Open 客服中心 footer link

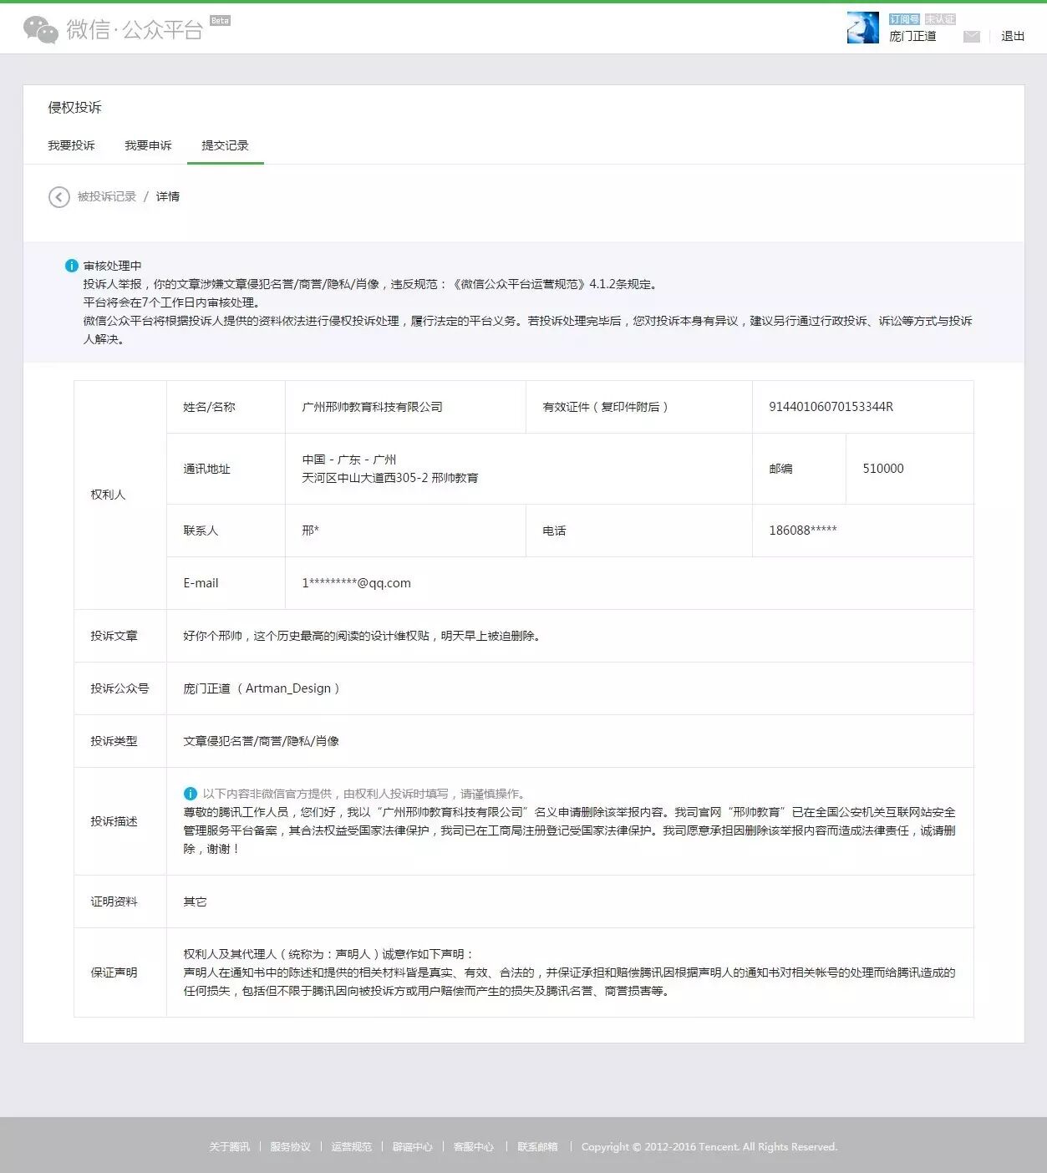474,1147
